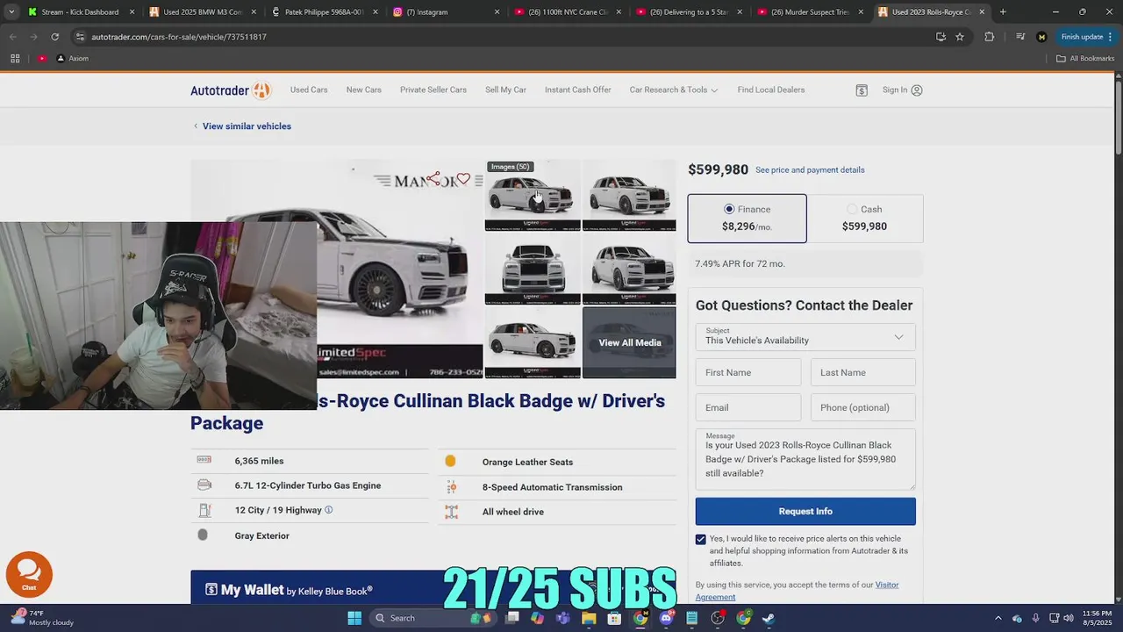Click the Last Name field

click(x=863, y=372)
